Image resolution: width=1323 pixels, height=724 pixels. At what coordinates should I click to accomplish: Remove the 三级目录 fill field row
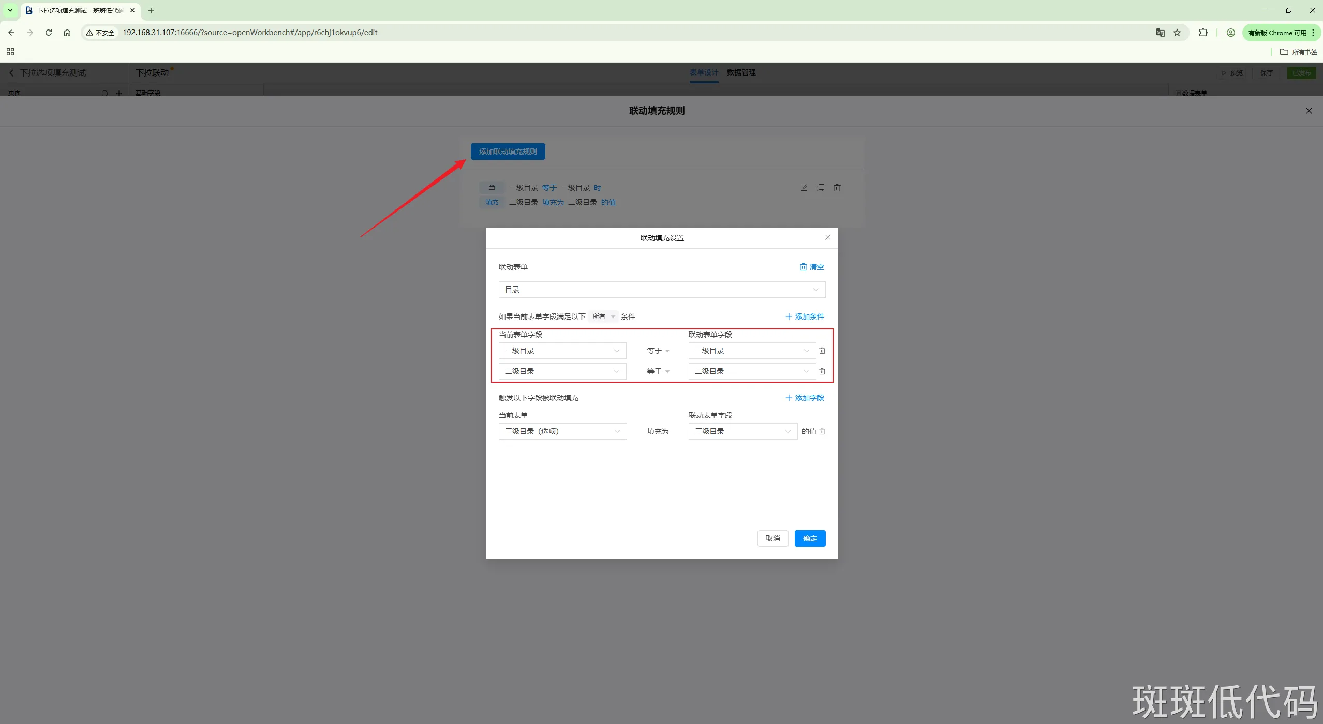click(822, 431)
